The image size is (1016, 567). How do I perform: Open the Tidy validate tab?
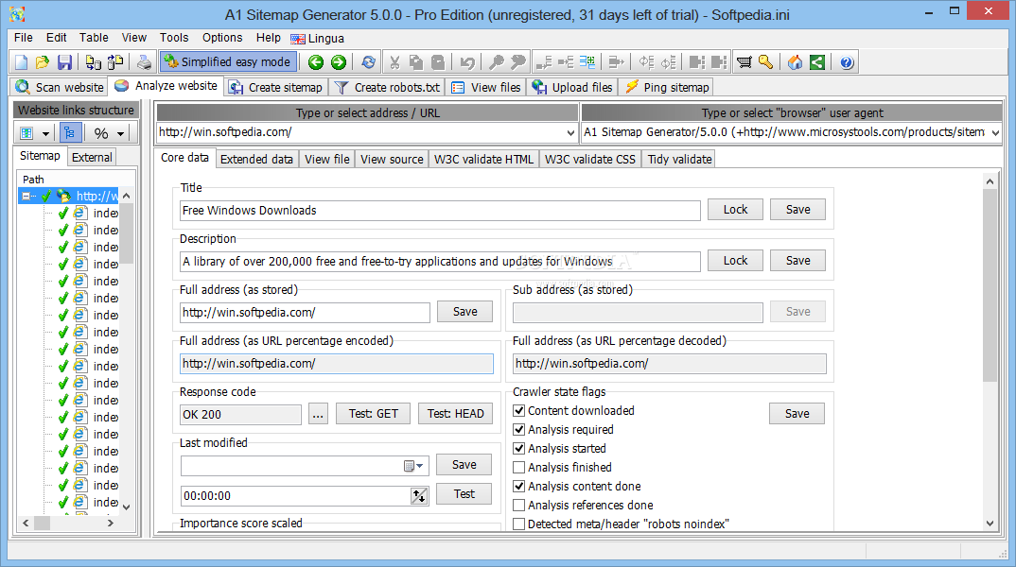point(680,159)
